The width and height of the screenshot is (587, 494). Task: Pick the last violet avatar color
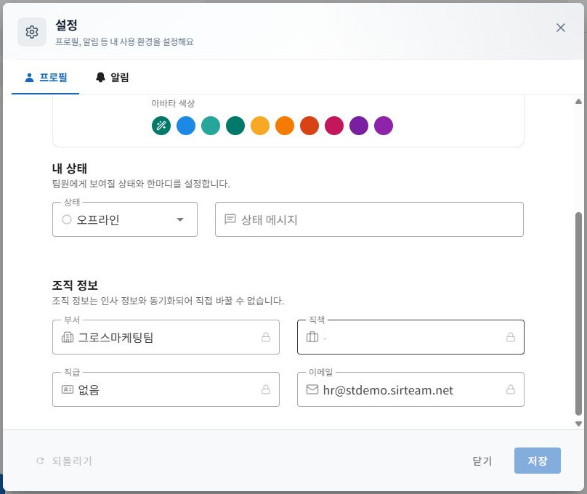coord(384,126)
